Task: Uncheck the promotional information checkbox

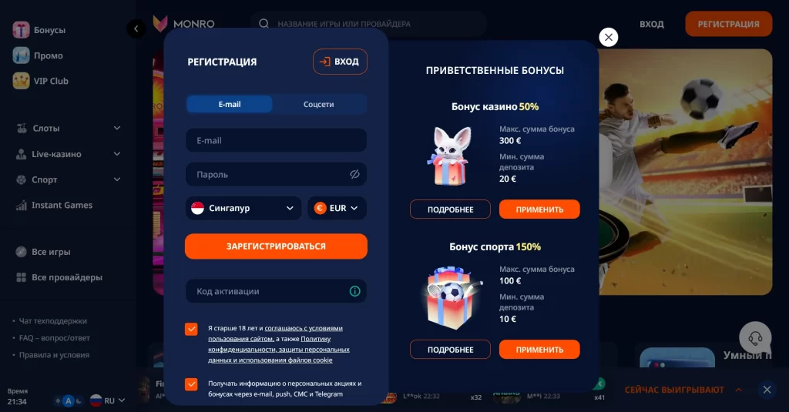Action: point(191,384)
